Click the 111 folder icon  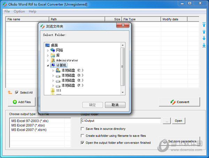[53, 90]
